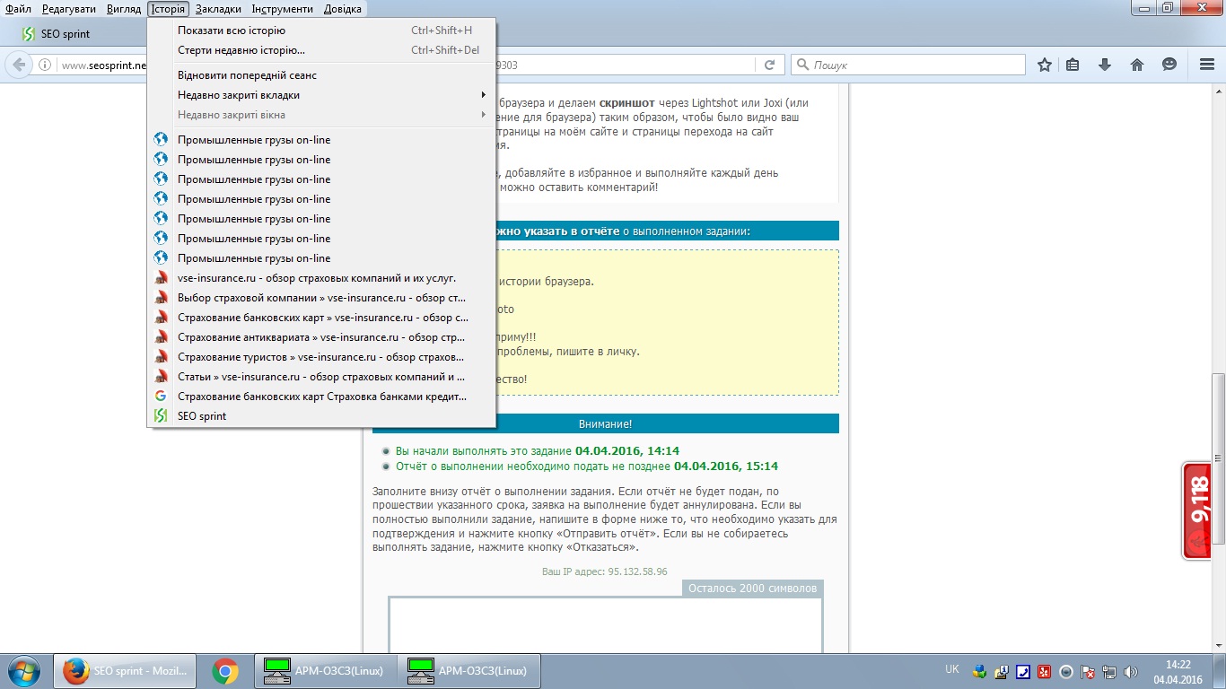Show your bookmarks list icon
This screenshot has height=689, width=1226.
point(1073,65)
